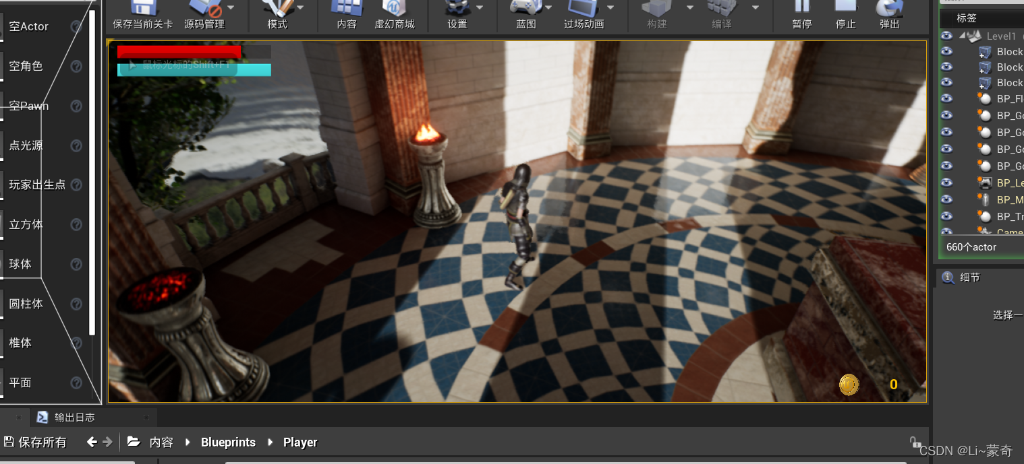
Task: Click the help icon beside 空角色
Action: [76, 66]
